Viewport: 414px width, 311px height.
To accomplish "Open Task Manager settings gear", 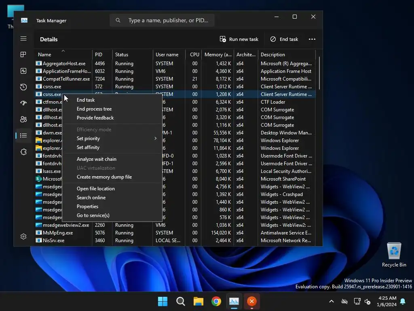I will (x=23, y=236).
